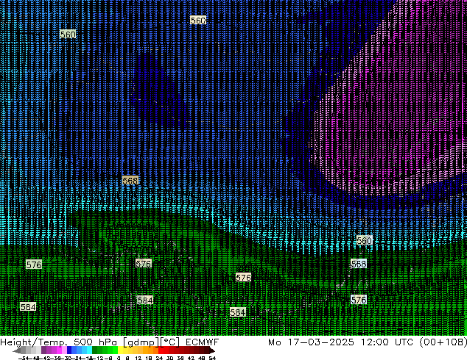Viewport: 467px width, 360px height.
Task: Click the dark maroon right arrow end of legend
Action: click(212, 350)
